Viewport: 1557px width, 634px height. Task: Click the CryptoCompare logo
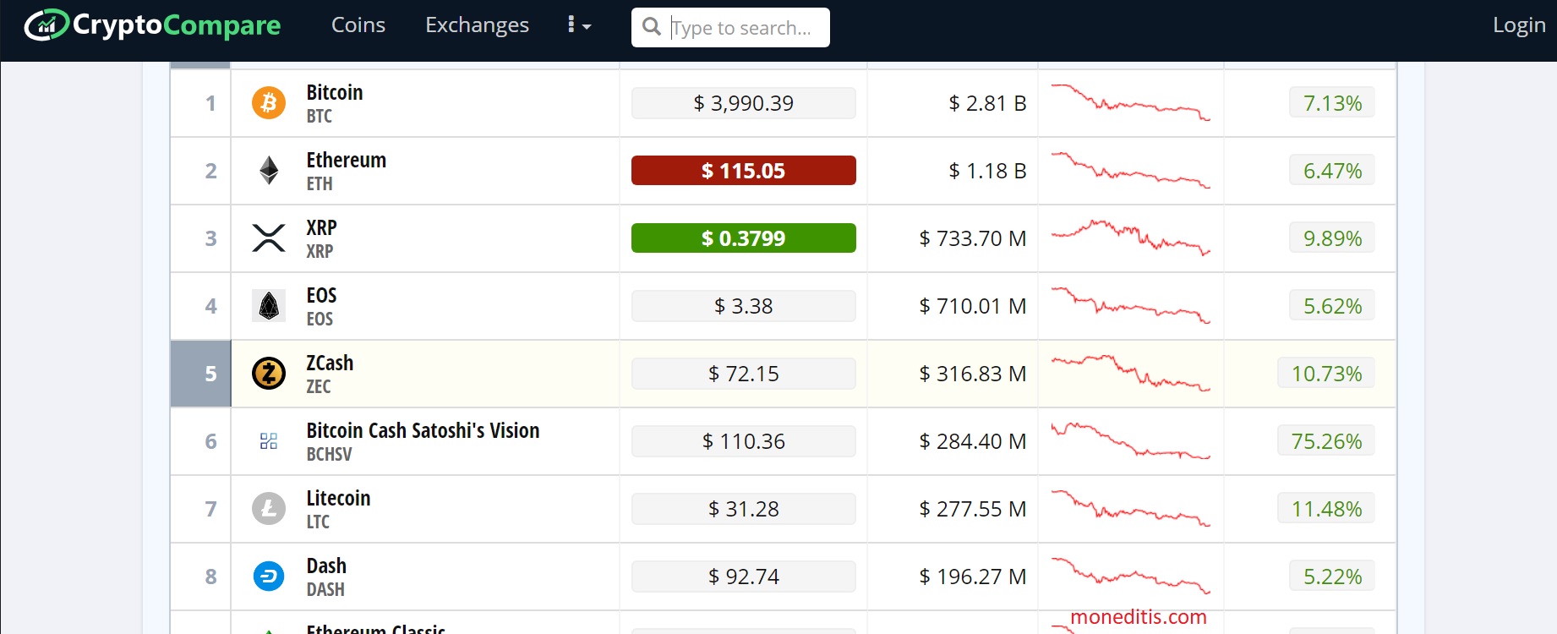(153, 25)
